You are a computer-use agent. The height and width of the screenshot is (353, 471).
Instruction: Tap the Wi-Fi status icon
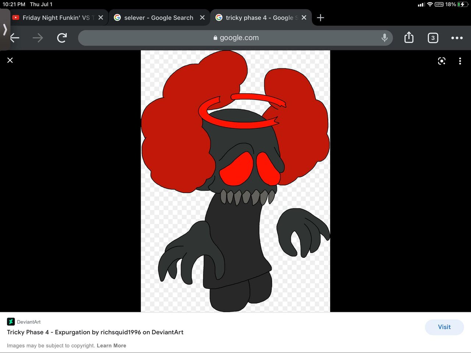point(430,4)
